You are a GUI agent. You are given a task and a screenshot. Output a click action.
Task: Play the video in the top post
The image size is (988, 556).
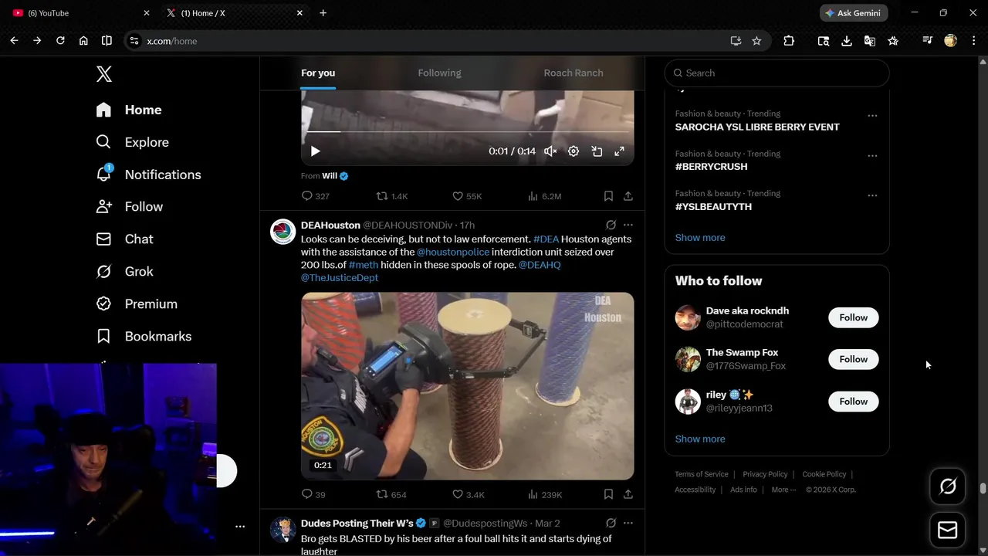pos(315,151)
